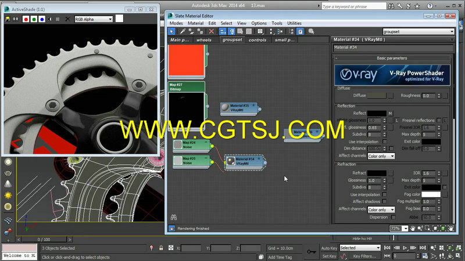
Task: Toggle Affect shadows checkbox
Action: [385, 201]
